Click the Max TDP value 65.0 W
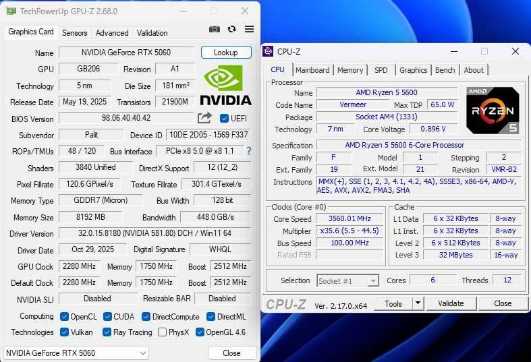Screen dimensions: 531x362 [442, 105]
